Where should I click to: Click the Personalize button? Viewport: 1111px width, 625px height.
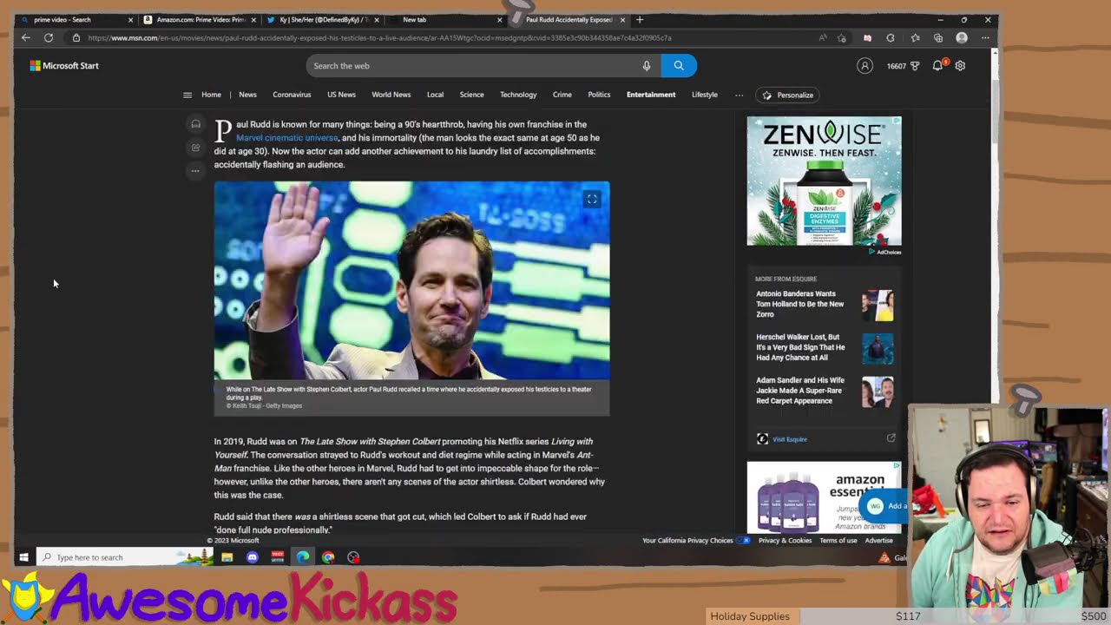(x=789, y=95)
